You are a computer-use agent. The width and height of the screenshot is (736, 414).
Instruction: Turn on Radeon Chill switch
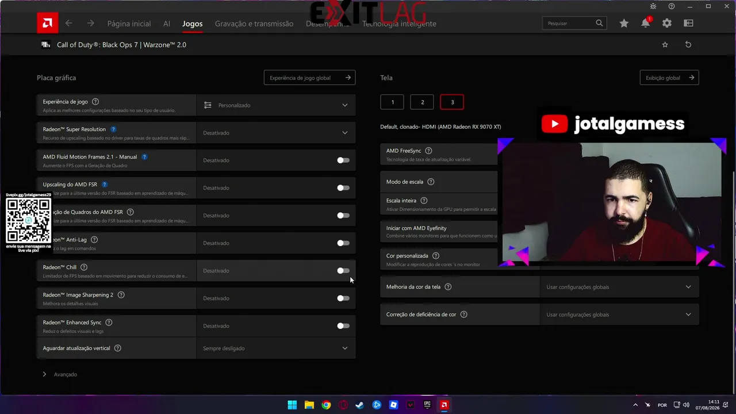[343, 271]
